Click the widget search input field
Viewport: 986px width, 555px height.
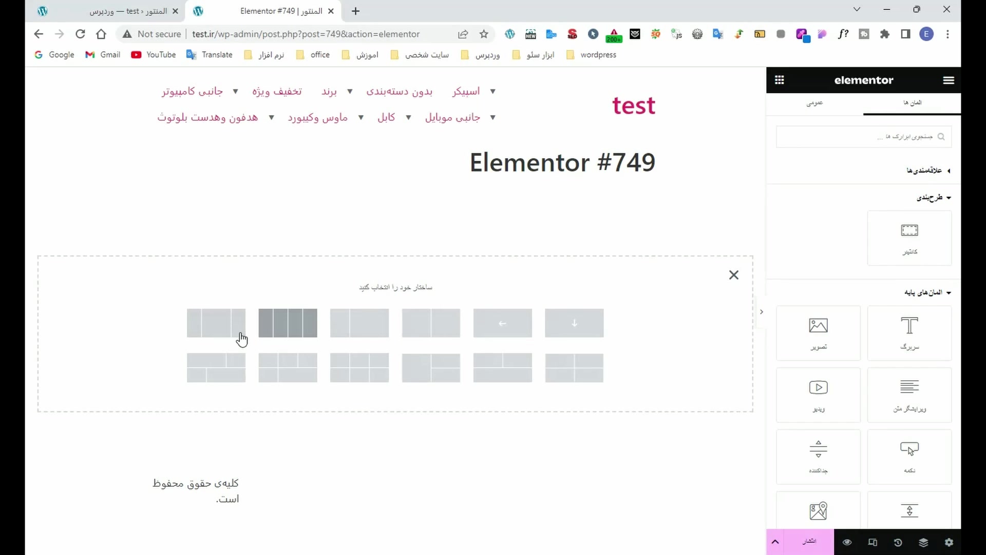pos(863,137)
